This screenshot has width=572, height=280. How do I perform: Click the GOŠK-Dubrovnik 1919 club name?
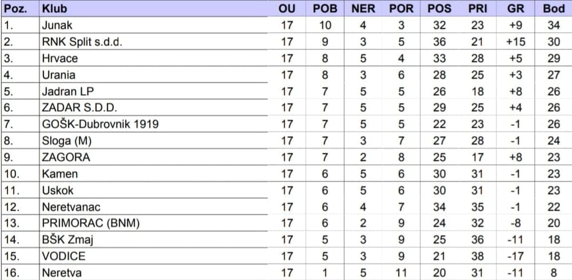point(100,124)
